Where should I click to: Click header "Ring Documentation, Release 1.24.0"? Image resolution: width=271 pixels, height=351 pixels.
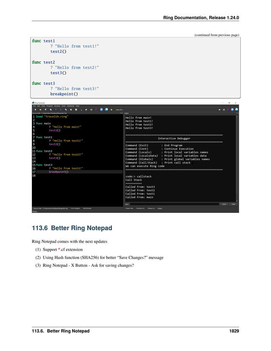click(x=201, y=17)
